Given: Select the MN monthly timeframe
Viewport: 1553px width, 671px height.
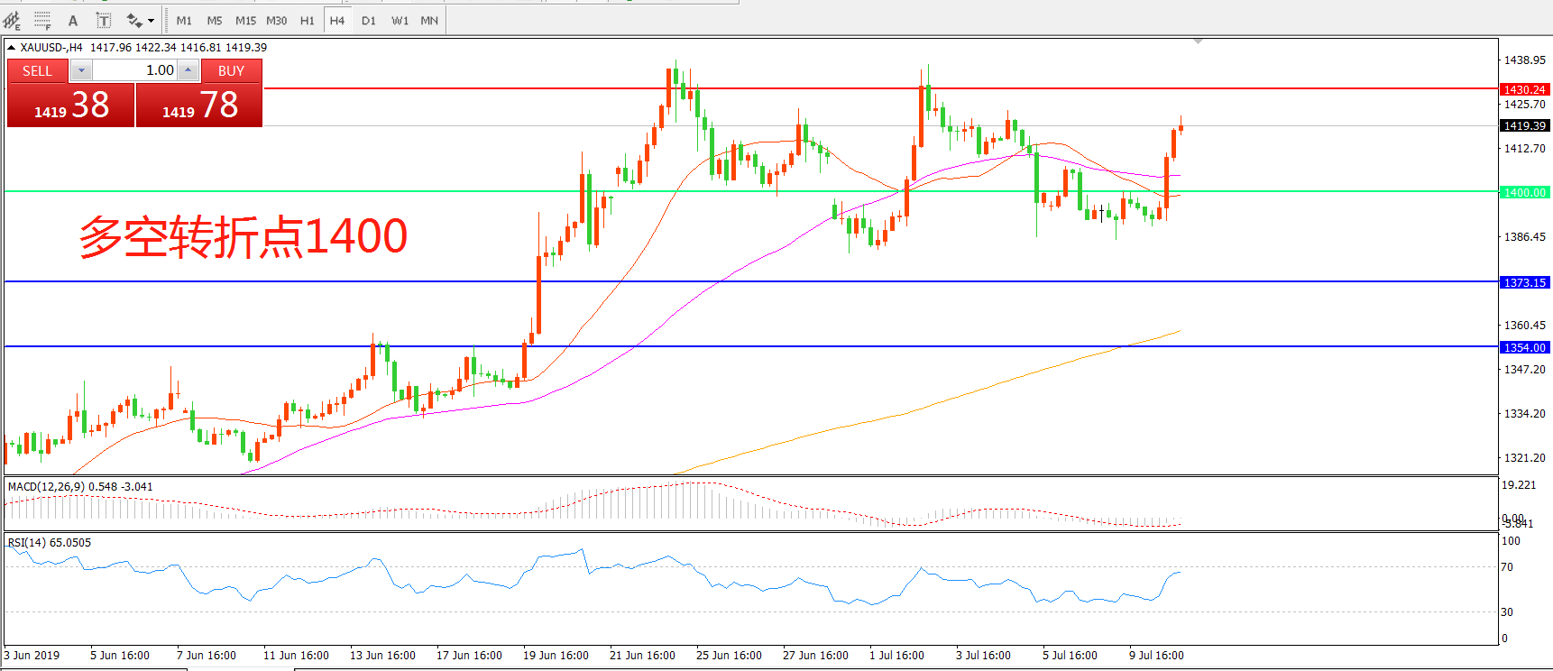Looking at the screenshot, I should coord(429,20).
